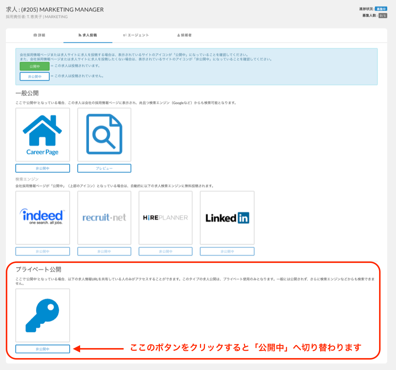This screenshot has width=396, height=370.
Task: Select the Indeed job board logo
Action: tap(42, 218)
